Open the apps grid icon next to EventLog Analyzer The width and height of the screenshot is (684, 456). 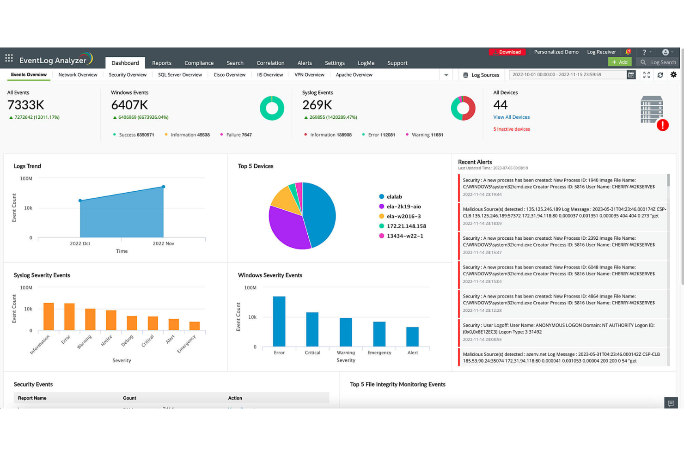8,57
